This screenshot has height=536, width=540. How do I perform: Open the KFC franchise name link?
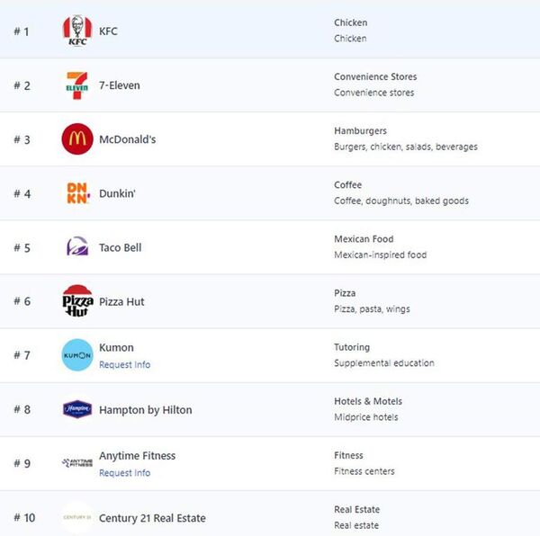[x=108, y=31]
